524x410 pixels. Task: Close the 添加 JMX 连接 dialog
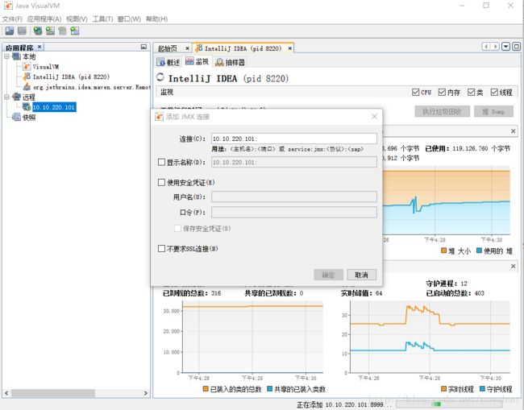(x=374, y=117)
